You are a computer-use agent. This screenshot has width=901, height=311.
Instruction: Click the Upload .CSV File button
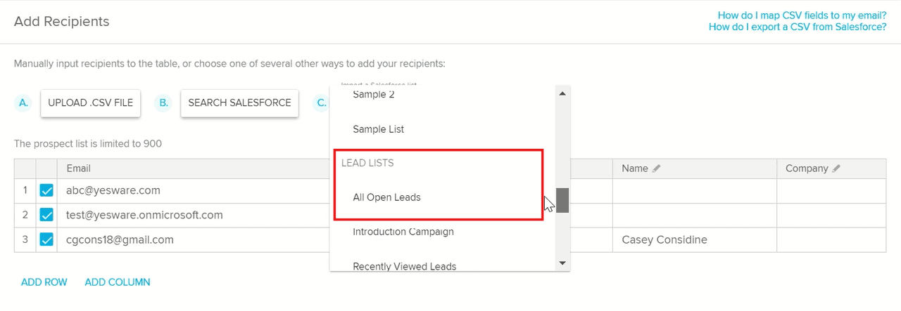tap(90, 102)
